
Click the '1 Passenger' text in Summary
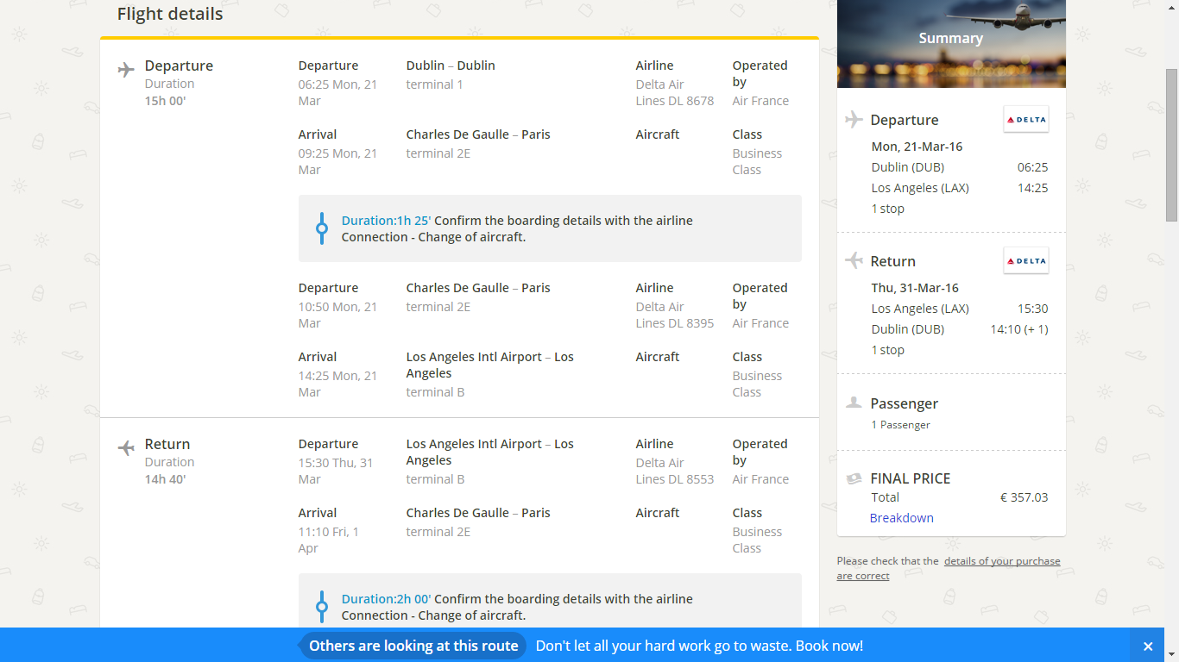click(x=901, y=425)
